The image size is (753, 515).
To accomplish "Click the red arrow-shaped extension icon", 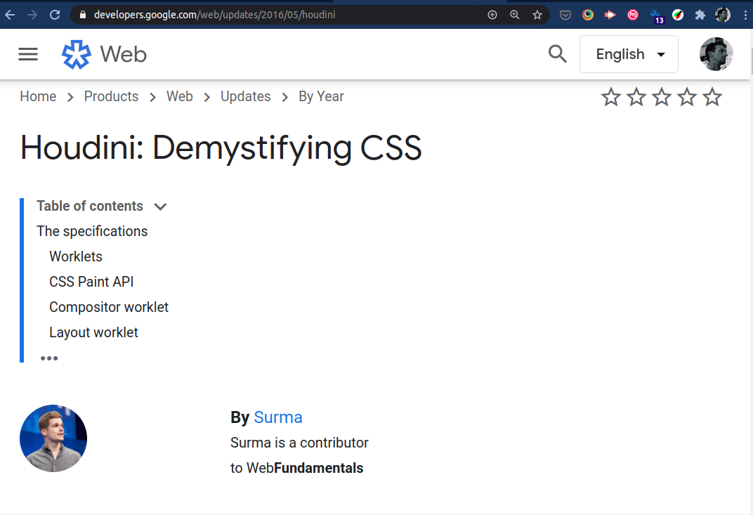I will tap(610, 15).
